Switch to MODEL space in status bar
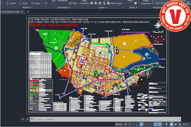Image resolution: width=191 pixels, height=127 pixels. (x=119, y=124)
